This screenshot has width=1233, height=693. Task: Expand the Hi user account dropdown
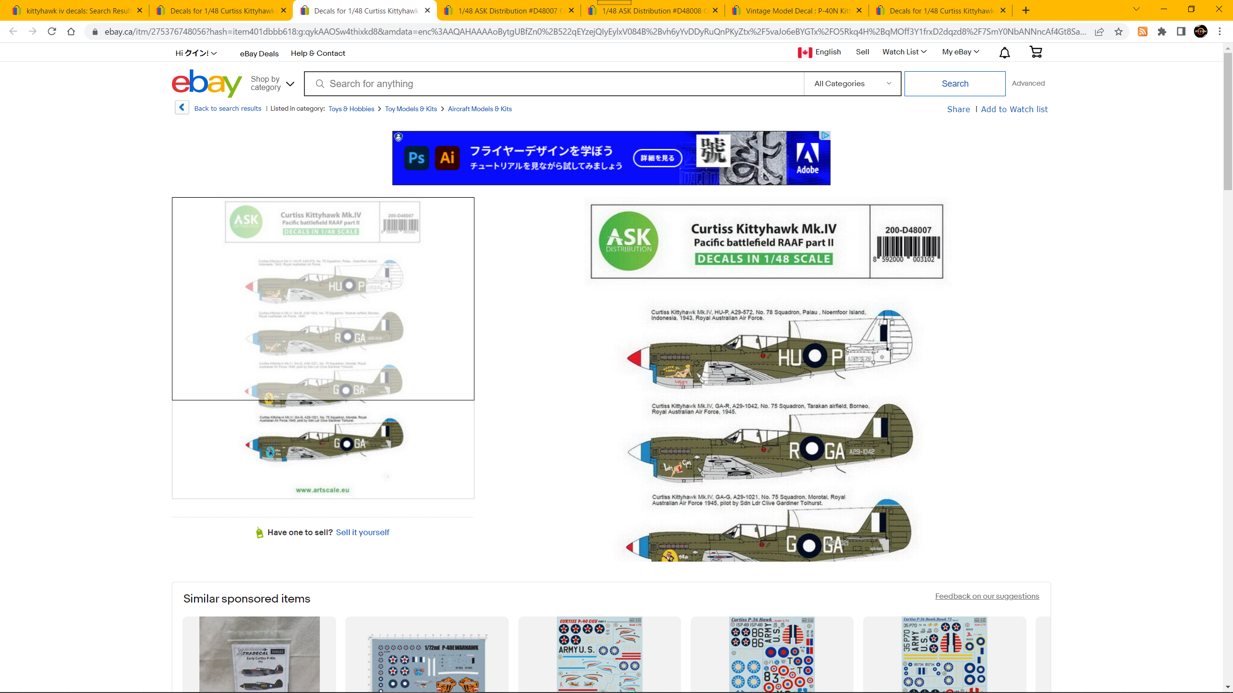click(196, 53)
